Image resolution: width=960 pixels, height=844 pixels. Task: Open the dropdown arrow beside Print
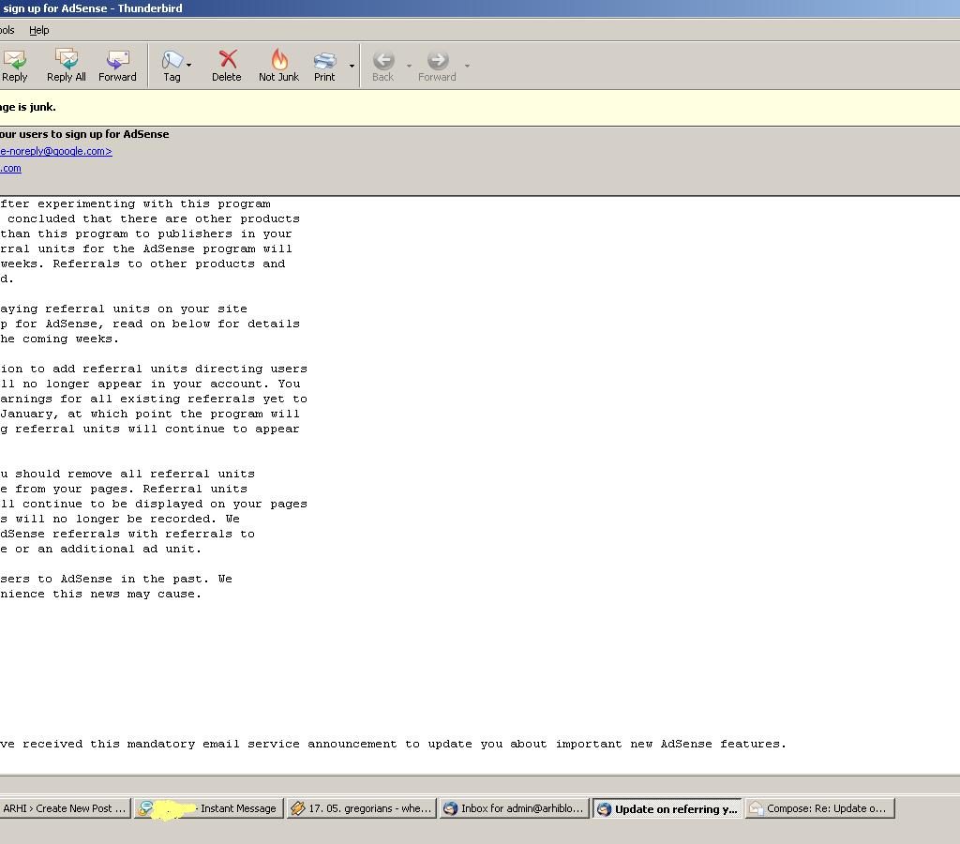[352, 66]
